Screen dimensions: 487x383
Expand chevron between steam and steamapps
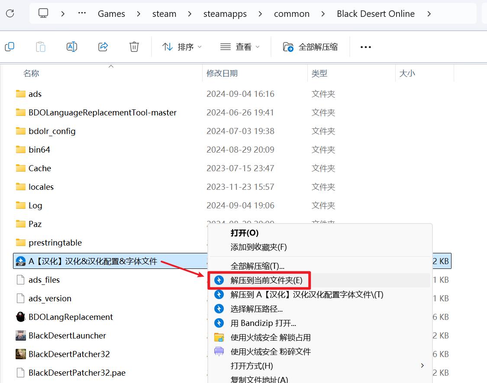coord(190,14)
